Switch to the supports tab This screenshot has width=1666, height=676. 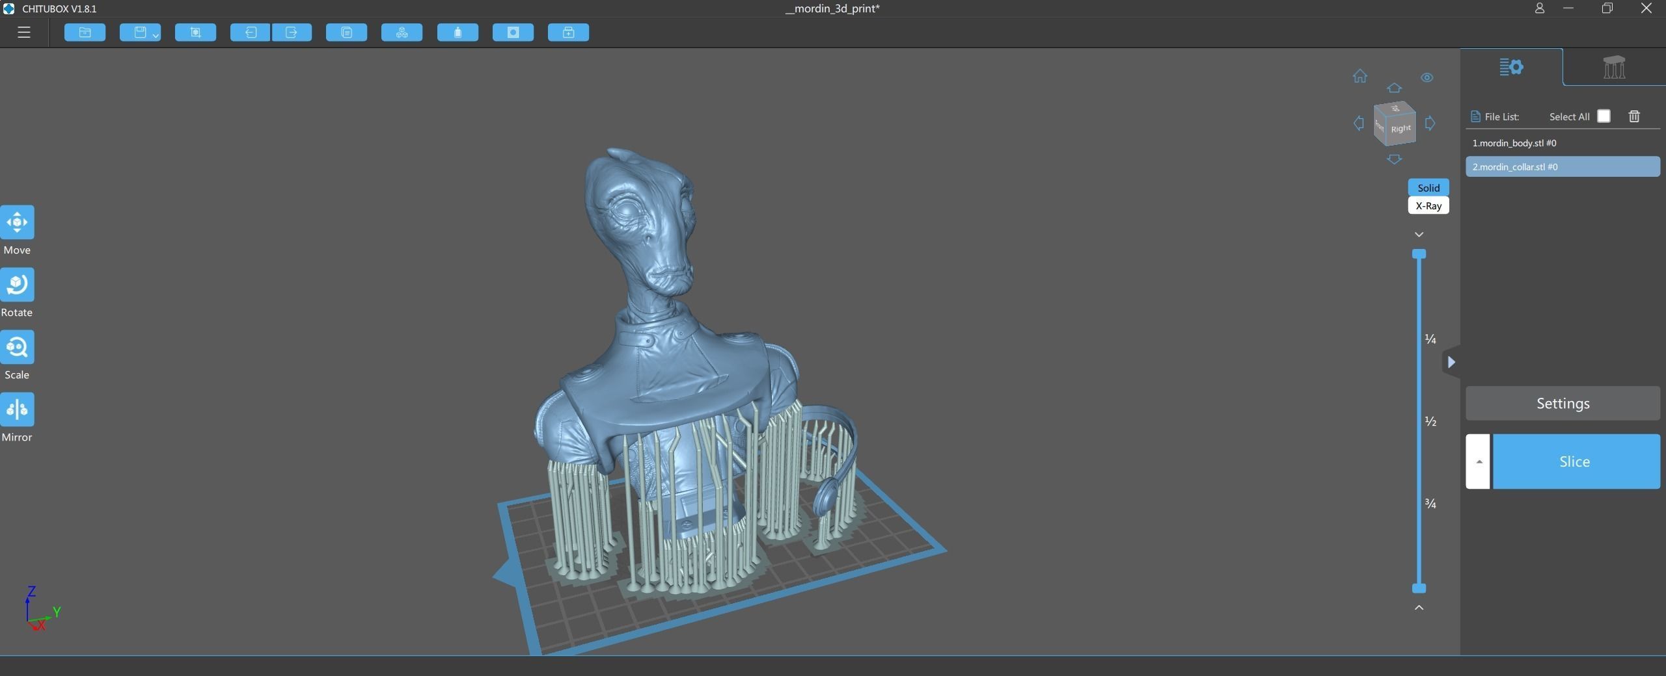point(1614,67)
